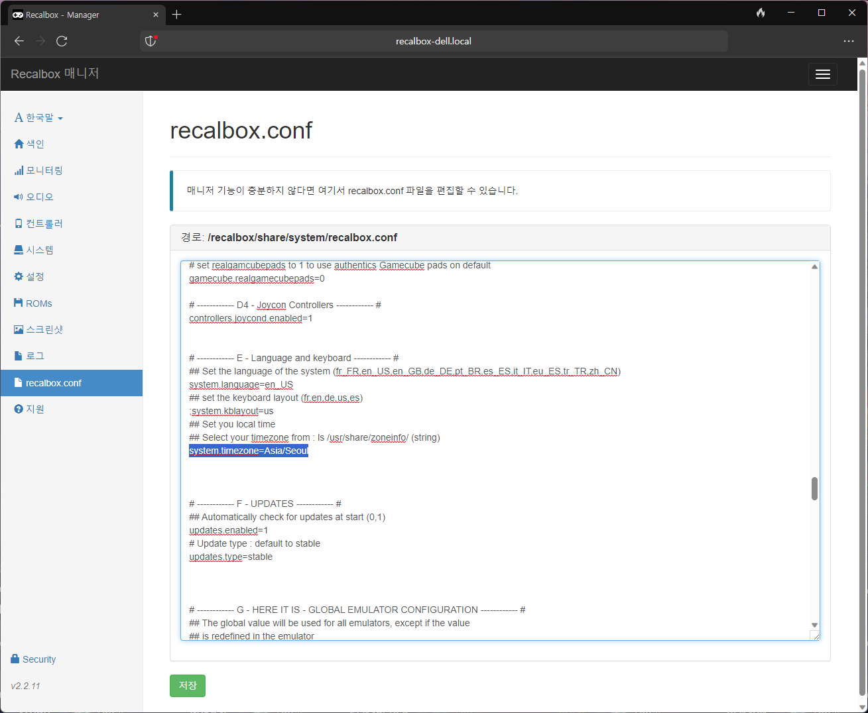Click the textarea resize grip corner
The width and height of the screenshot is (868, 713).
pyautogui.click(x=815, y=635)
